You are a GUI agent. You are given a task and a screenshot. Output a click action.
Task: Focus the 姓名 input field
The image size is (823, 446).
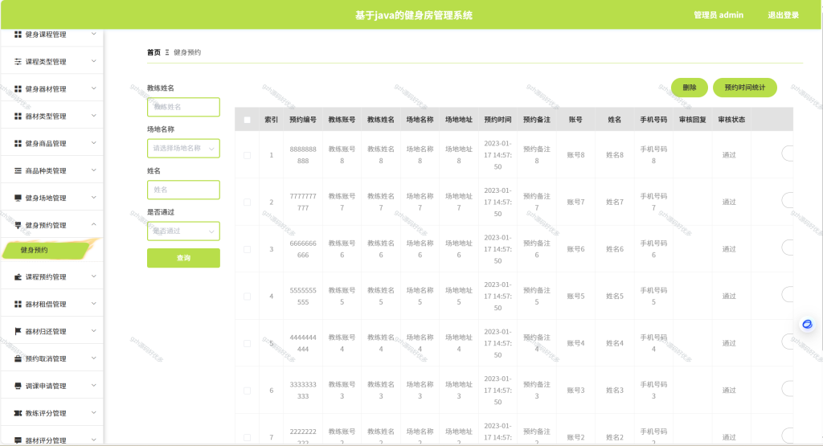[x=183, y=190]
